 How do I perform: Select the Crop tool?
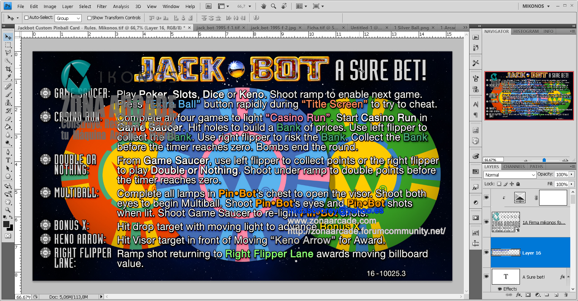8,69
